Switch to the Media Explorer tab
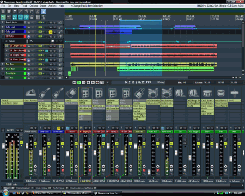Screen dimensions: 245x196 (23, 188)
